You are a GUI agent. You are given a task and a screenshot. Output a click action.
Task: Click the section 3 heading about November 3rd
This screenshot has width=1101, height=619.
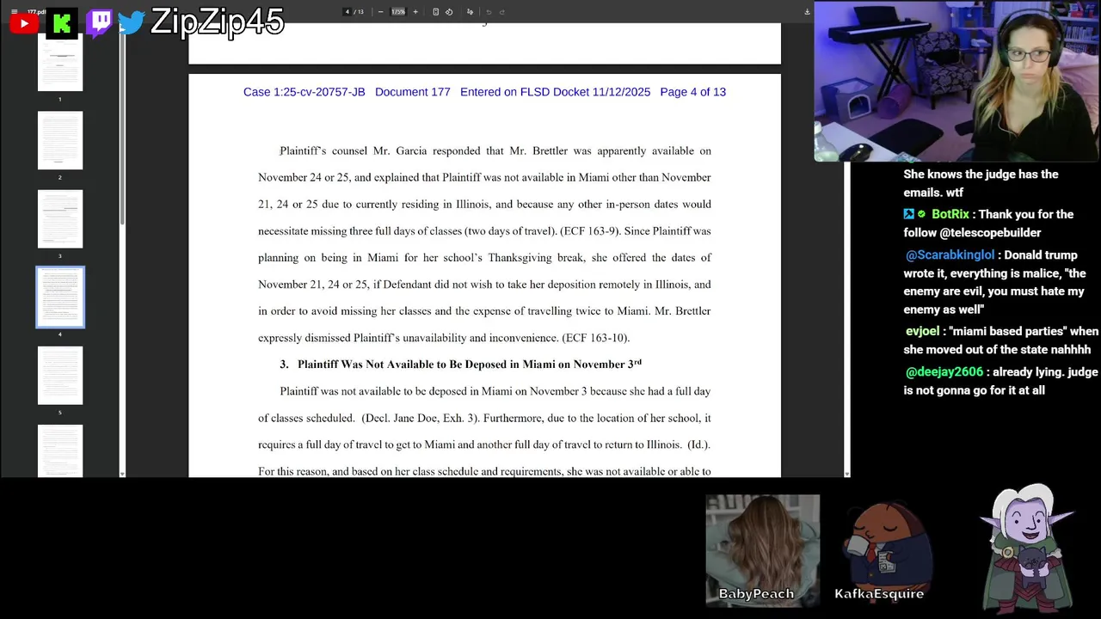point(461,365)
